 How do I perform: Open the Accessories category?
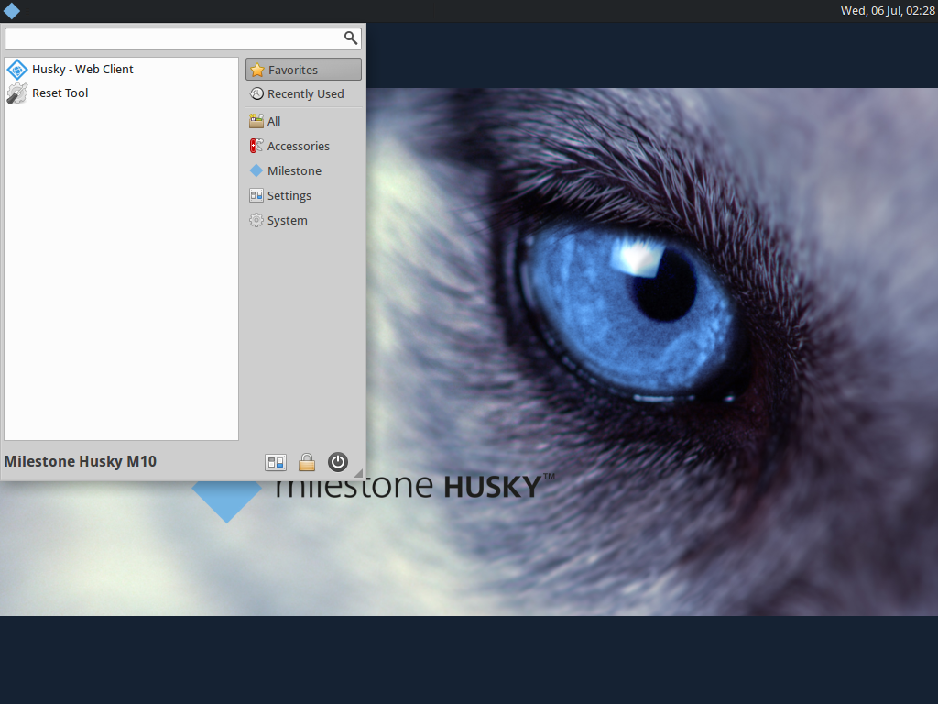pos(303,146)
